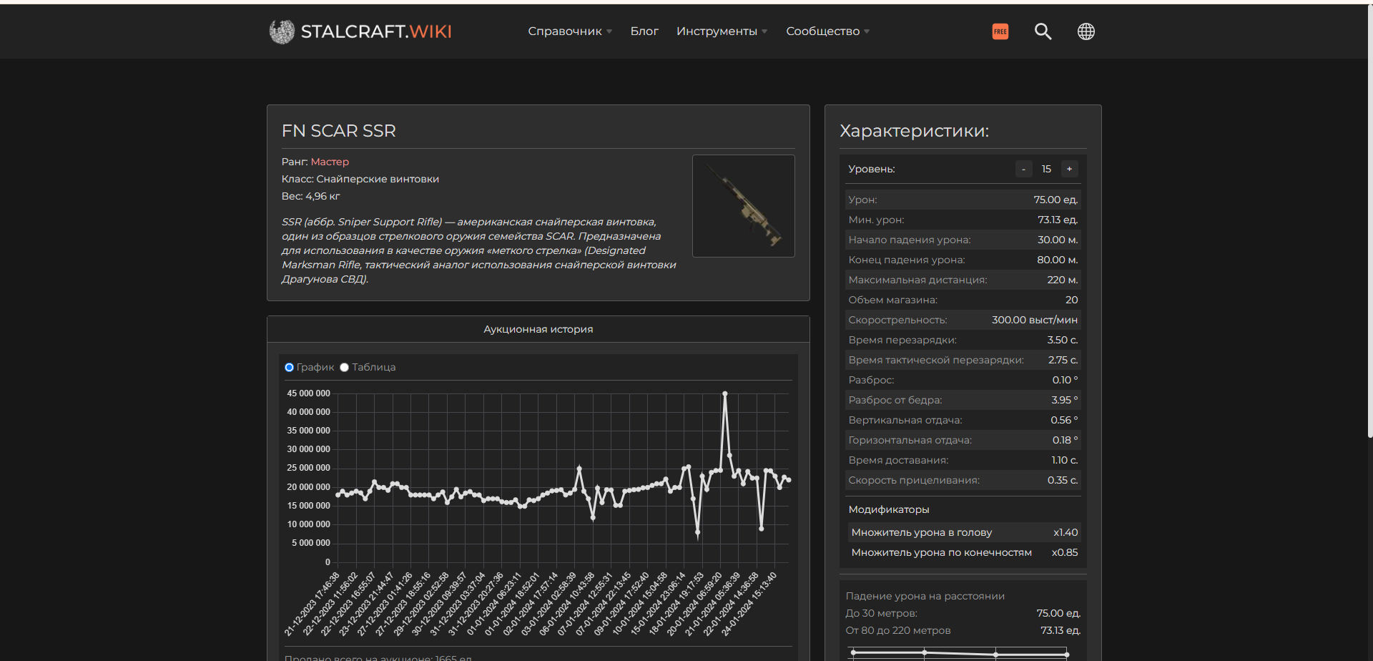Click the 20 000 000 axis label
Image resolution: width=1373 pixels, height=661 pixels.
[308, 487]
